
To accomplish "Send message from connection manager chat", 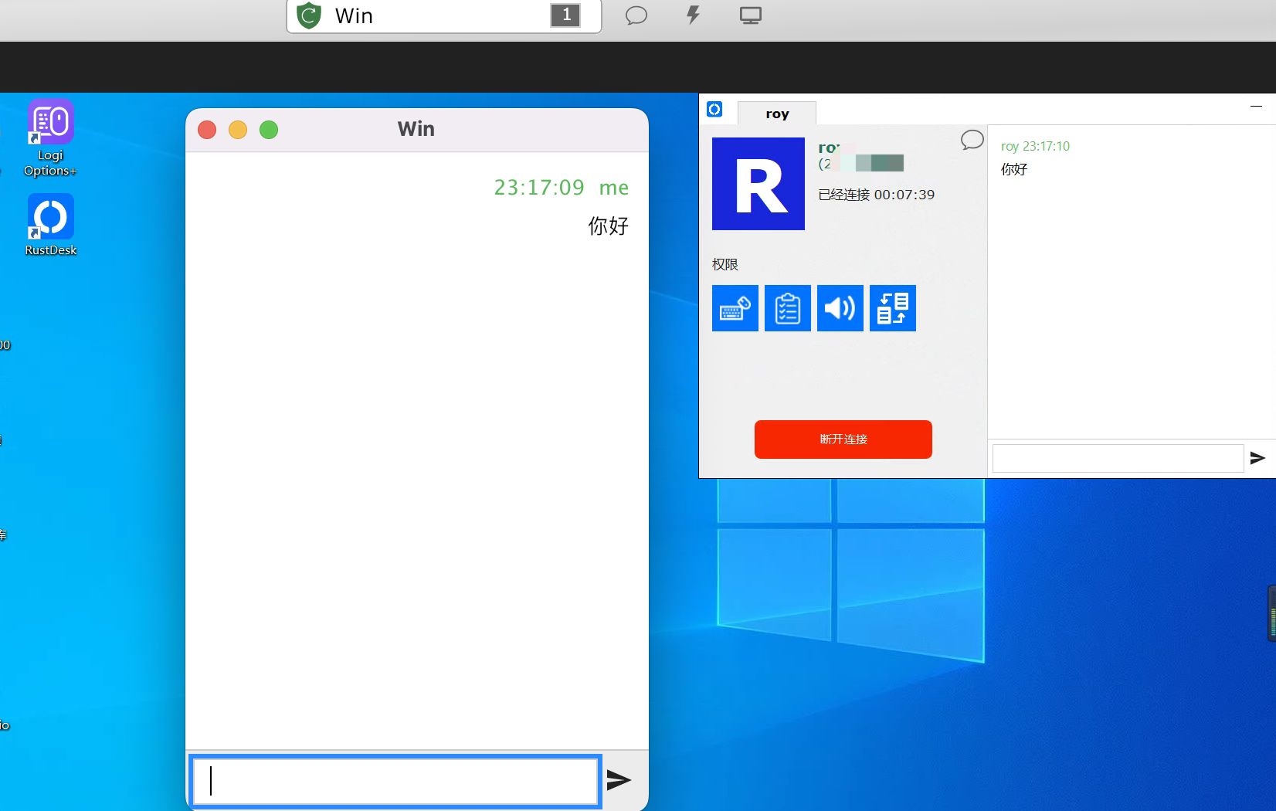I will coord(1257,458).
